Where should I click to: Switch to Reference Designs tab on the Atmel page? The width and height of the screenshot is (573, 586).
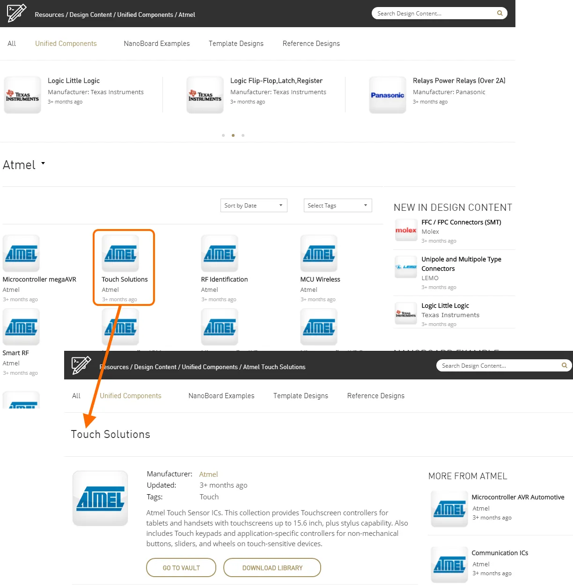click(311, 44)
